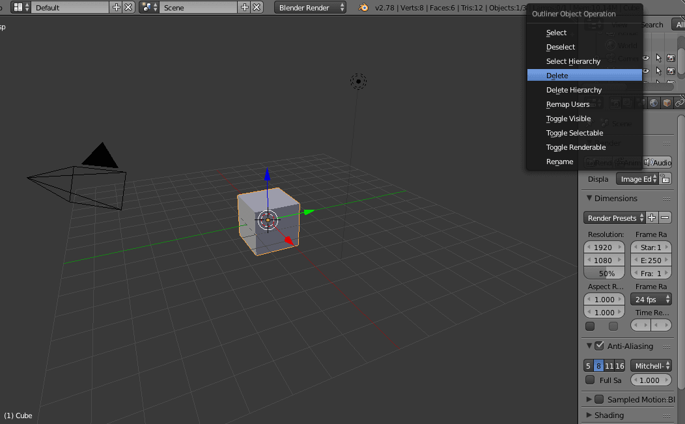This screenshot has width=685, height=424.
Task: Open the 24 fps frame rate dropdown
Action: (651, 300)
